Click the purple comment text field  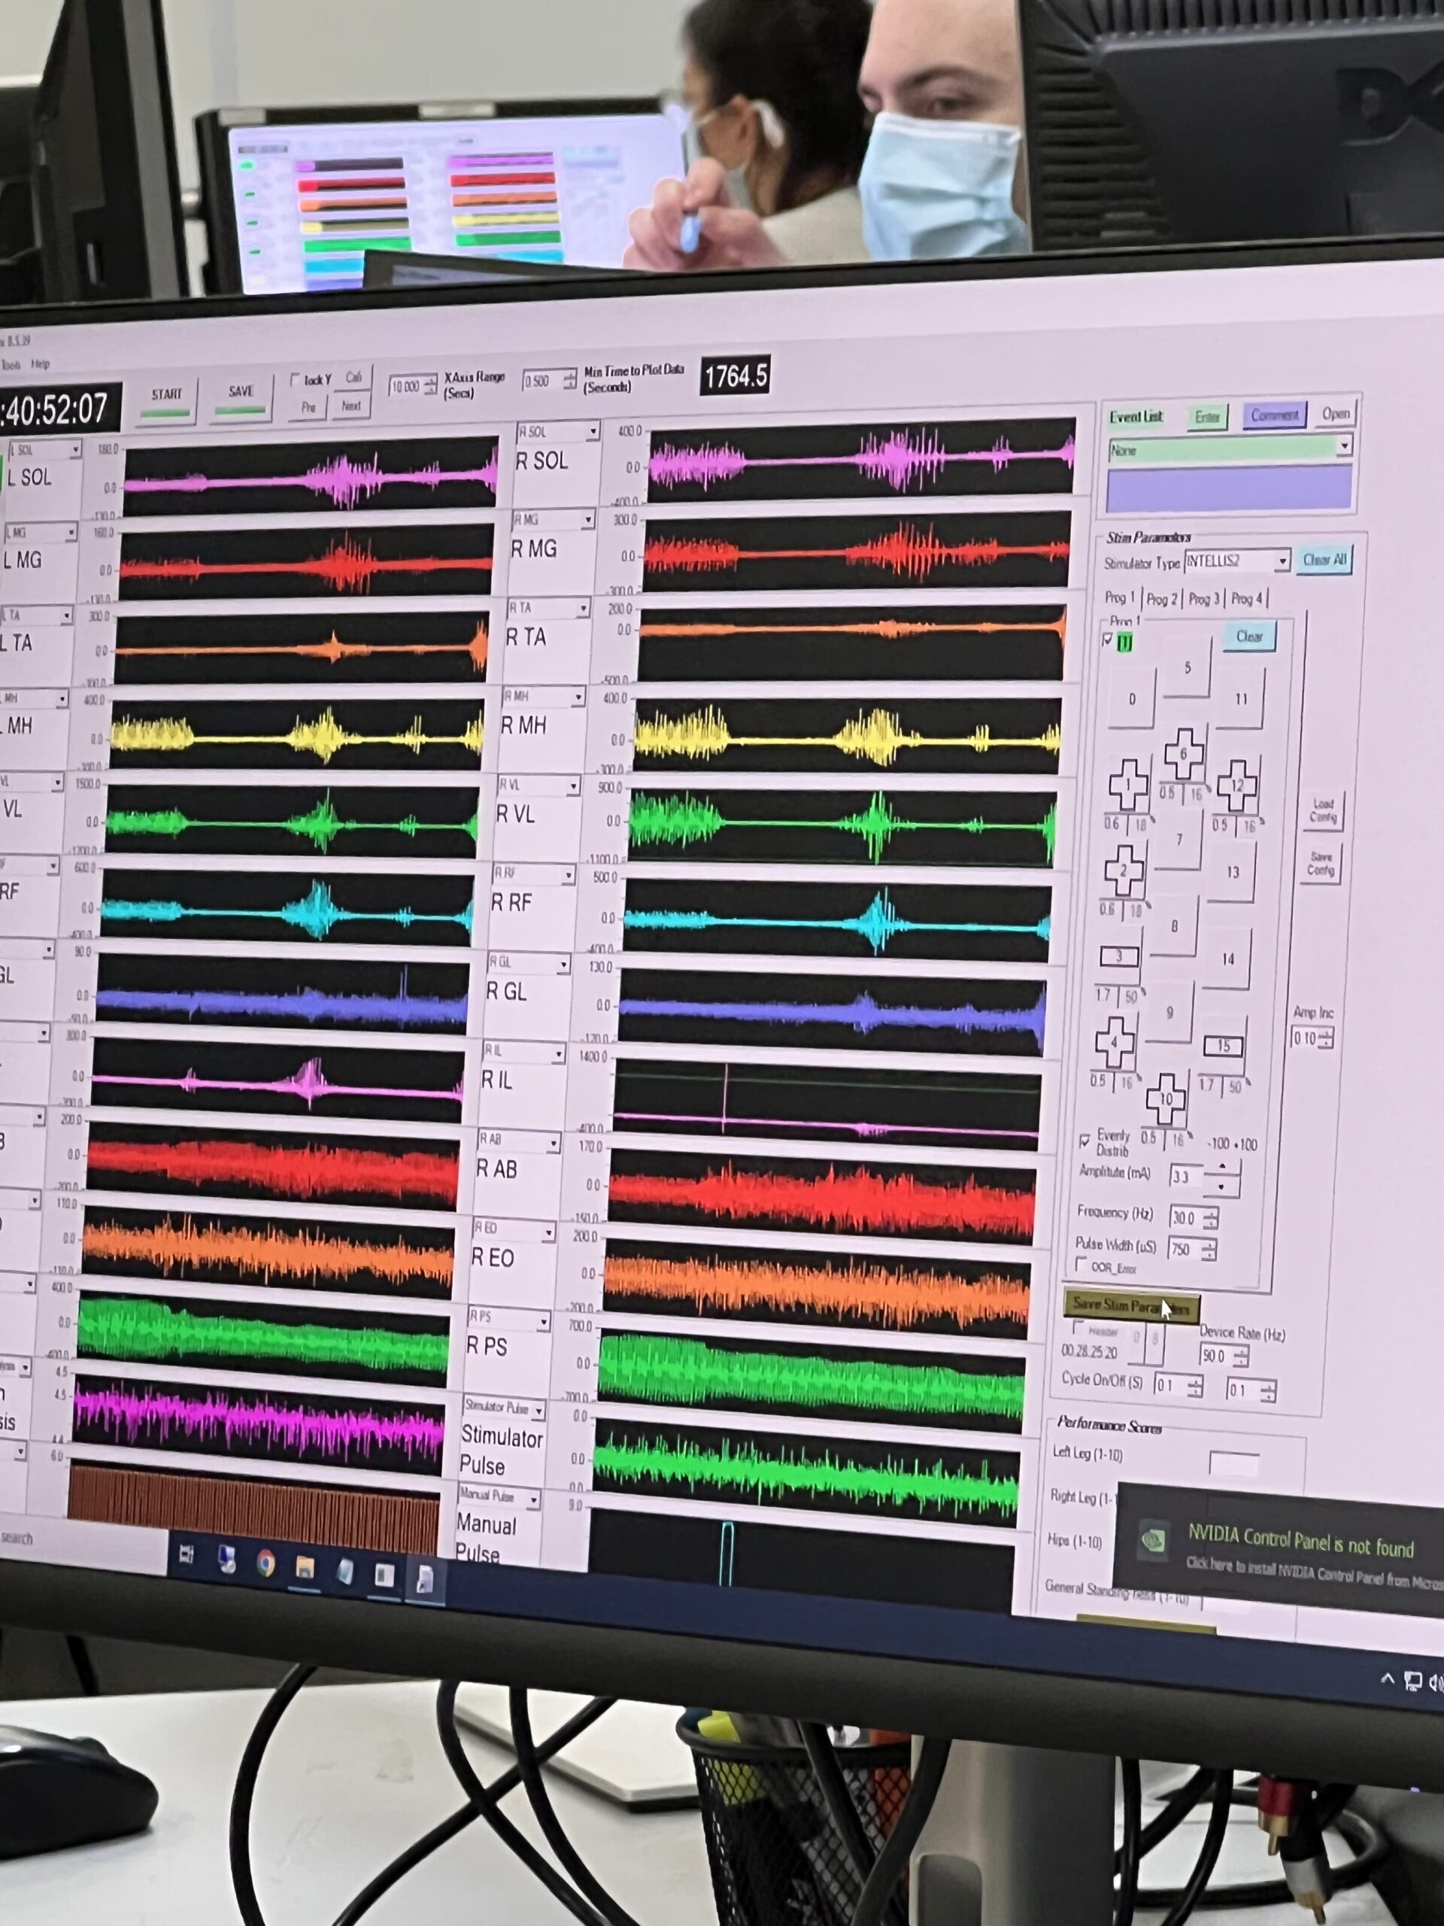pos(1228,489)
